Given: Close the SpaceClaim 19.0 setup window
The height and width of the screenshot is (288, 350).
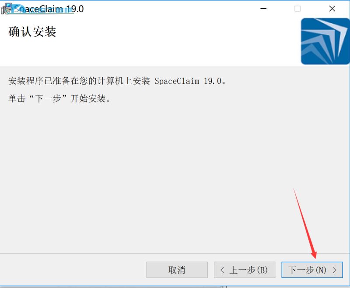Looking at the screenshot, I should 332,9.
